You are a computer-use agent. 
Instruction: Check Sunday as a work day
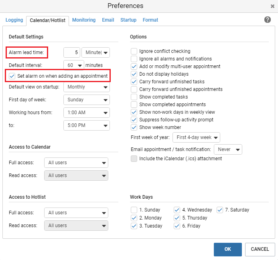click(x=134, y=210)
